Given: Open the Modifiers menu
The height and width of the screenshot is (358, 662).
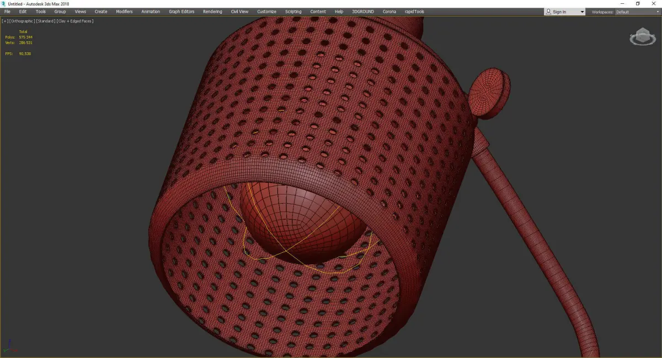Looking at the screenshot, I should [124, 12].
